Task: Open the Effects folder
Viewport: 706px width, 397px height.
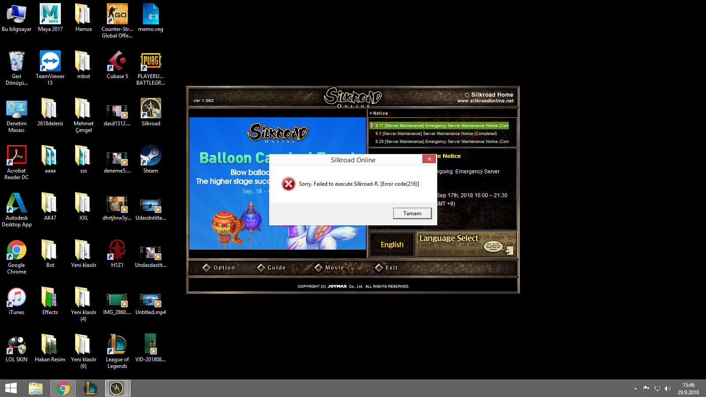Action: (x=50, y=301)
